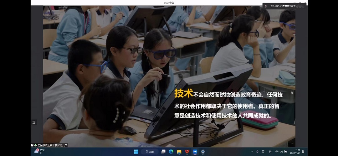Open the weather widget showing 25°C
Screen dimensions: 338x156
pyautogui.click(x=39, y=151)
